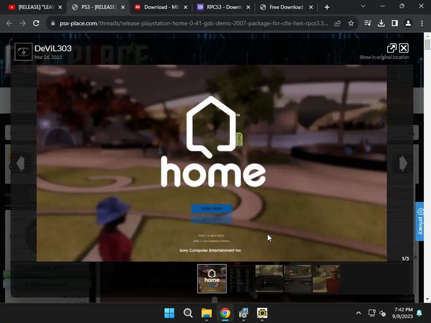Click the 1/5 image counter

(405, 259)
